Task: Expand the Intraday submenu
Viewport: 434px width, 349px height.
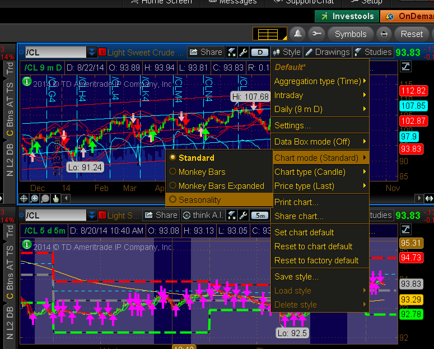Action: coord(320,95)
